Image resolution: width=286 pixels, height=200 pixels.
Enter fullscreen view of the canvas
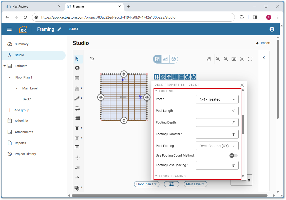point(250,59)
